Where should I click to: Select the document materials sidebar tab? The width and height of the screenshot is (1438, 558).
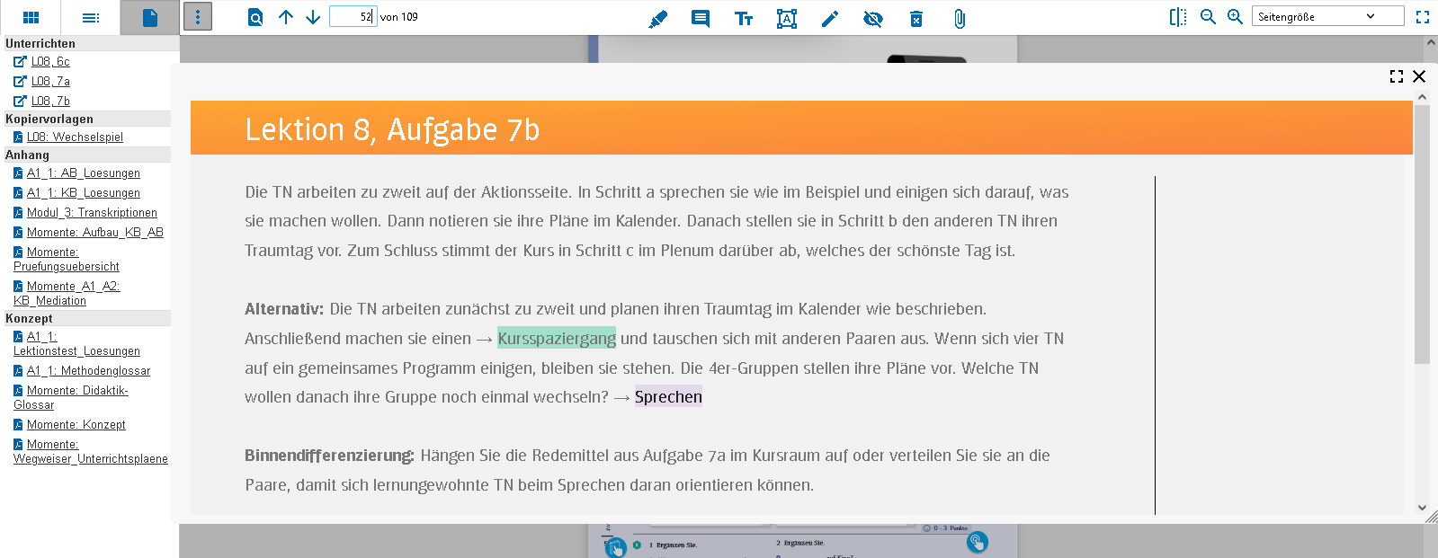(x=150, y=17)
